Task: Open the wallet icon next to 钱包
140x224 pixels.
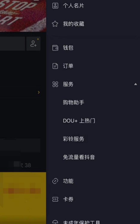Action: 55,48
